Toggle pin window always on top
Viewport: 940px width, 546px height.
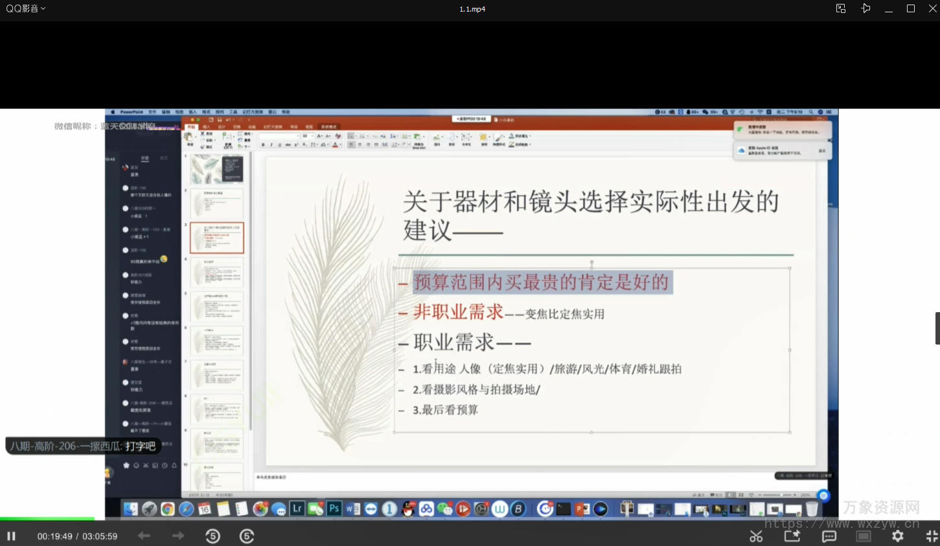865,8
